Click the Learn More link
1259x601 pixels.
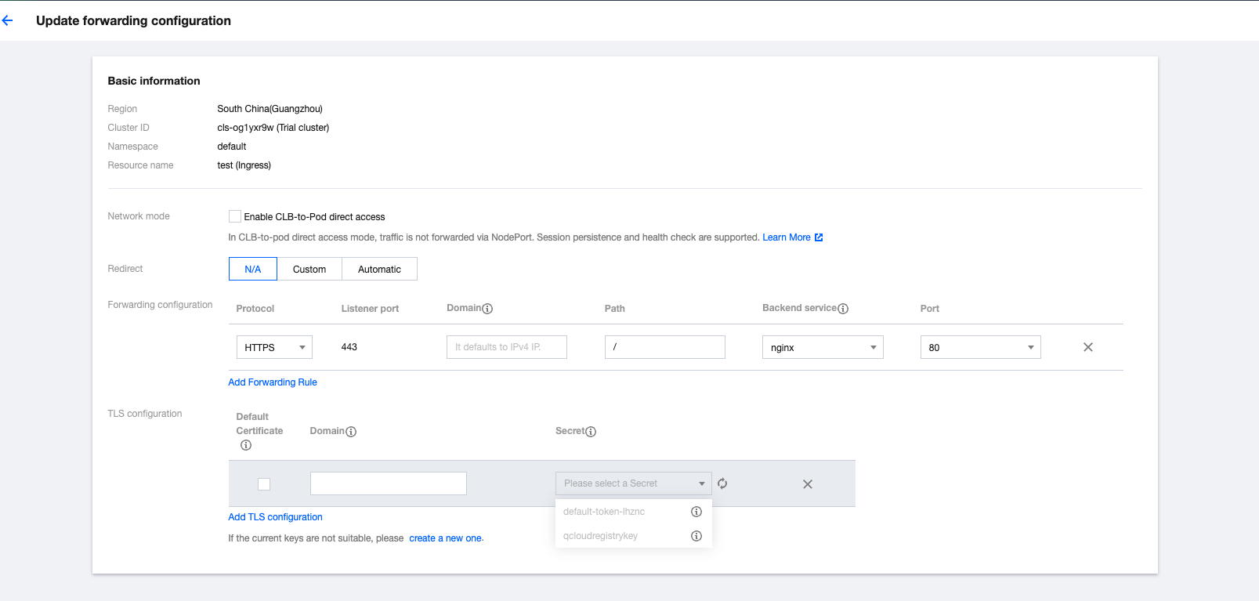787,237
